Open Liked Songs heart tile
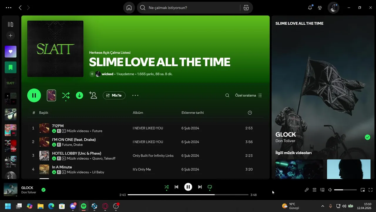 click(x=11, y=52)
